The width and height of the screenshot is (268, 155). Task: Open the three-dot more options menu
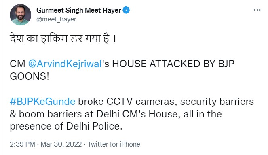point(257,10)
